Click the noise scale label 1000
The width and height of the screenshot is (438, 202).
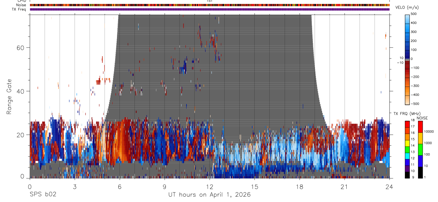coord(428,143)
